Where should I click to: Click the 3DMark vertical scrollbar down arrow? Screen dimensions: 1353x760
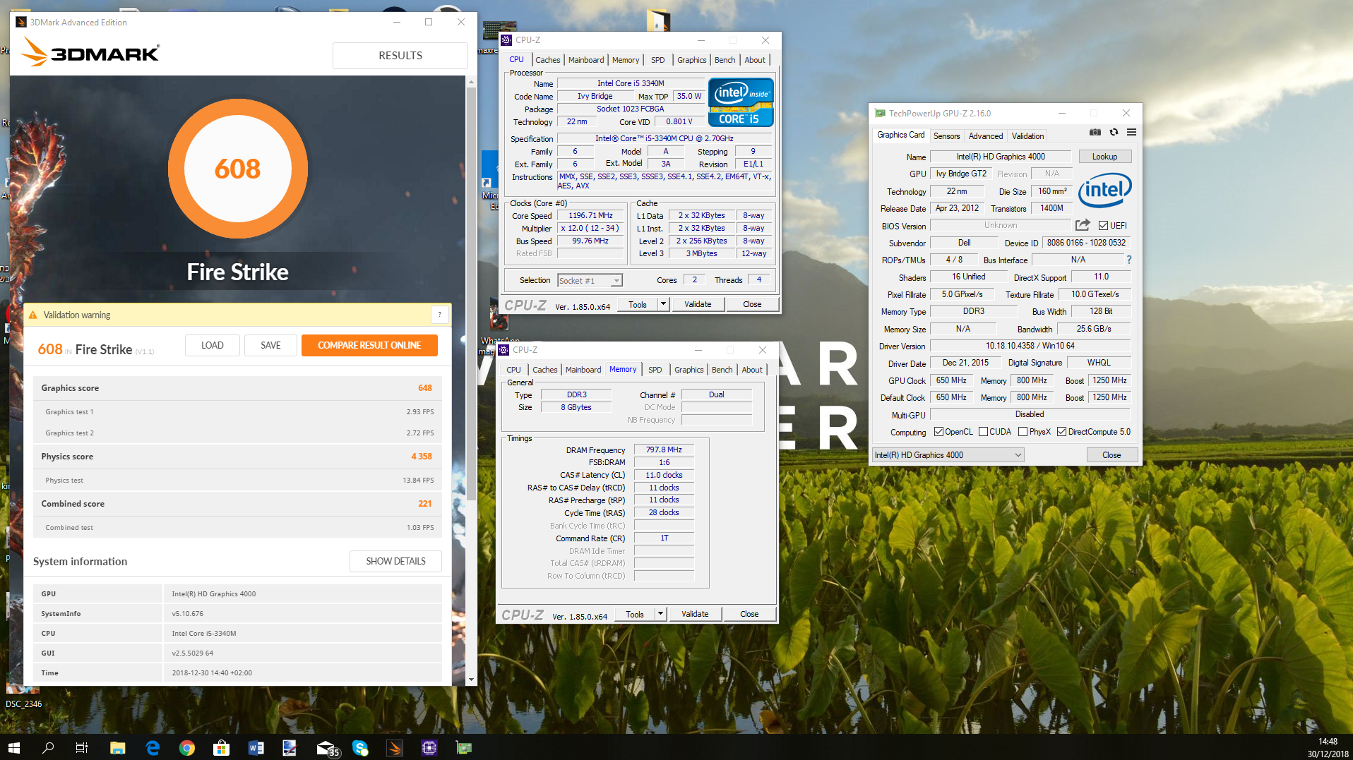[471, 680]
